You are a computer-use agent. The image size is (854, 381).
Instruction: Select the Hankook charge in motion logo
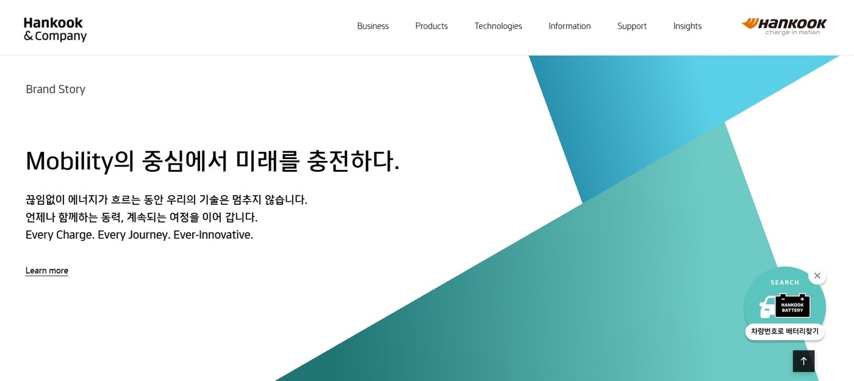(x=784, y=26)
